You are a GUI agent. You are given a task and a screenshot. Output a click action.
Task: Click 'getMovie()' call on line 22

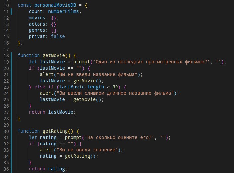click(87, 81)
